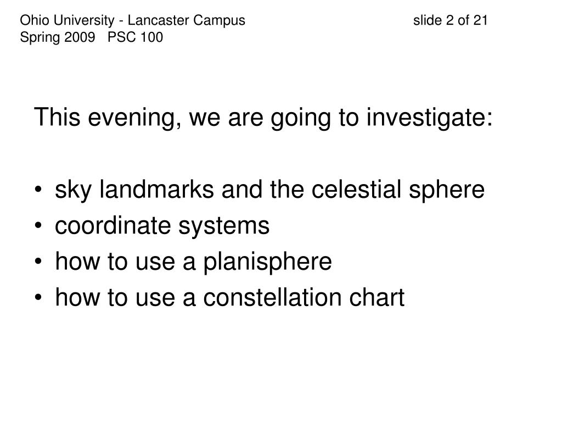Click the bullet 'coordinate systems'
This screenshot has height=422, width=562.
pyautogui.click(x=162, y=226)
